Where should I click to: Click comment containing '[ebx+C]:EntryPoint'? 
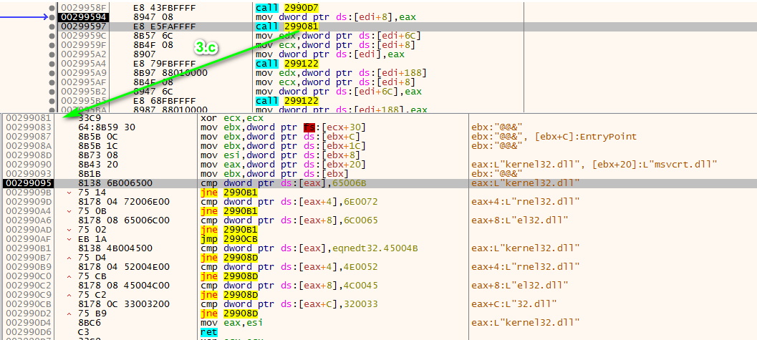click(x=554, y=137)
